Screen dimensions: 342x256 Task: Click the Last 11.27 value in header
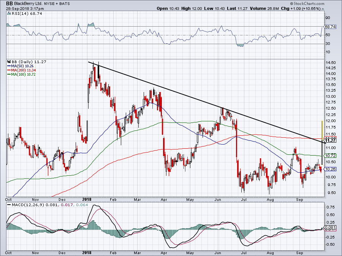(x=237, y=8)
